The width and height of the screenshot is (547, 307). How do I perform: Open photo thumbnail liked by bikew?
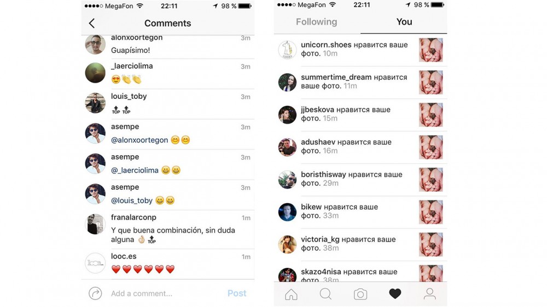point(431,212)
